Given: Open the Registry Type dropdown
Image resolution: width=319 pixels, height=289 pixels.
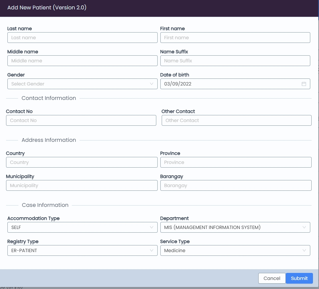Looking at the screenshot, I should (x=82, y=250).
